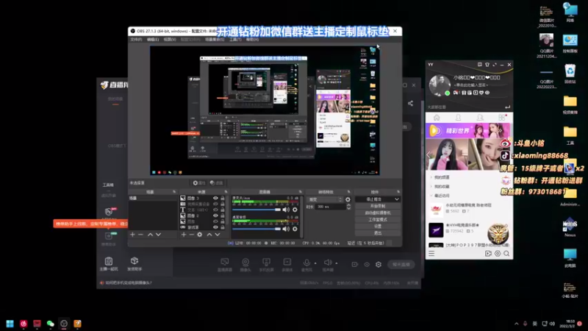Toggle visibility eye of the text (GDI+) source

(x=215, y=210)
